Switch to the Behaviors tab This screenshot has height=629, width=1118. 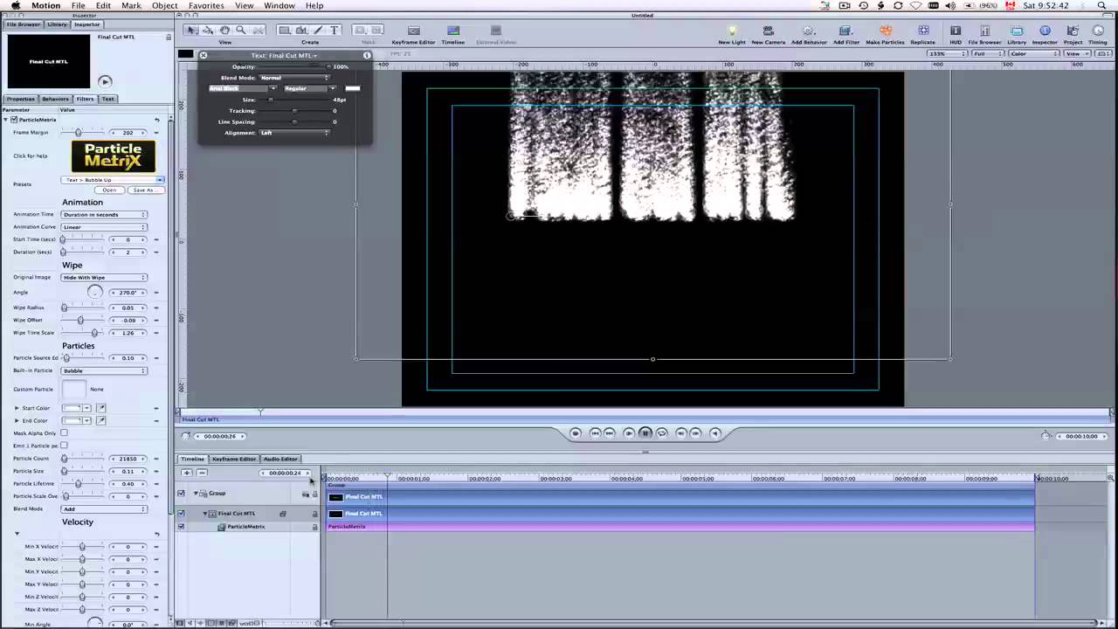pyautogui.click(x=55, y=99)
